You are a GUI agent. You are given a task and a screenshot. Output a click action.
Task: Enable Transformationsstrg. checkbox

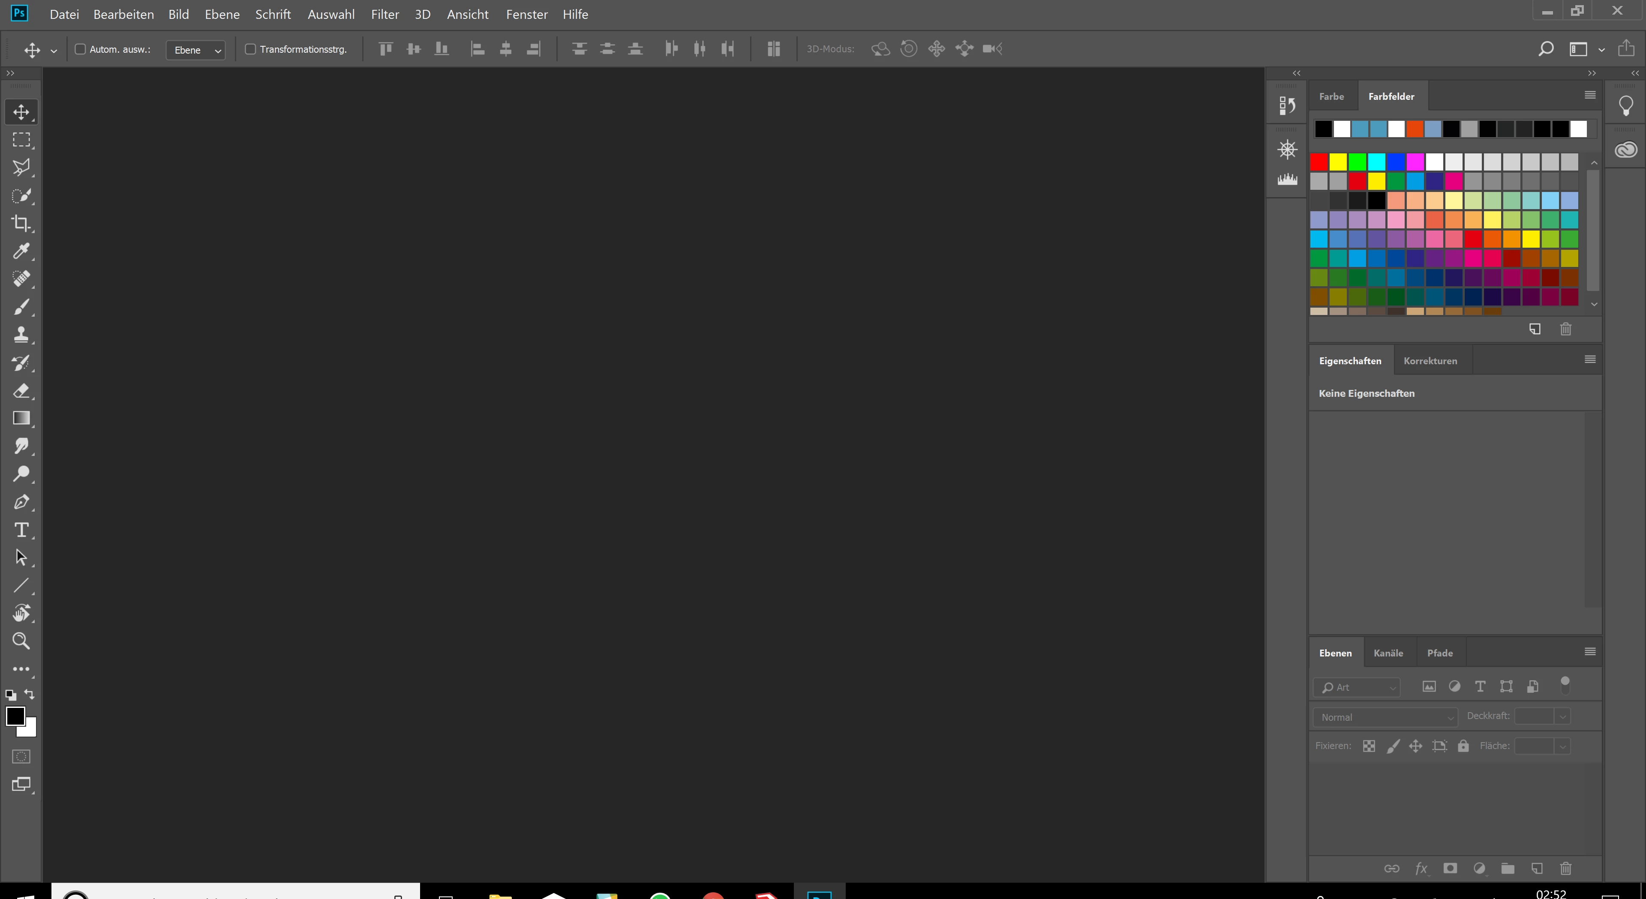[250, 49]
